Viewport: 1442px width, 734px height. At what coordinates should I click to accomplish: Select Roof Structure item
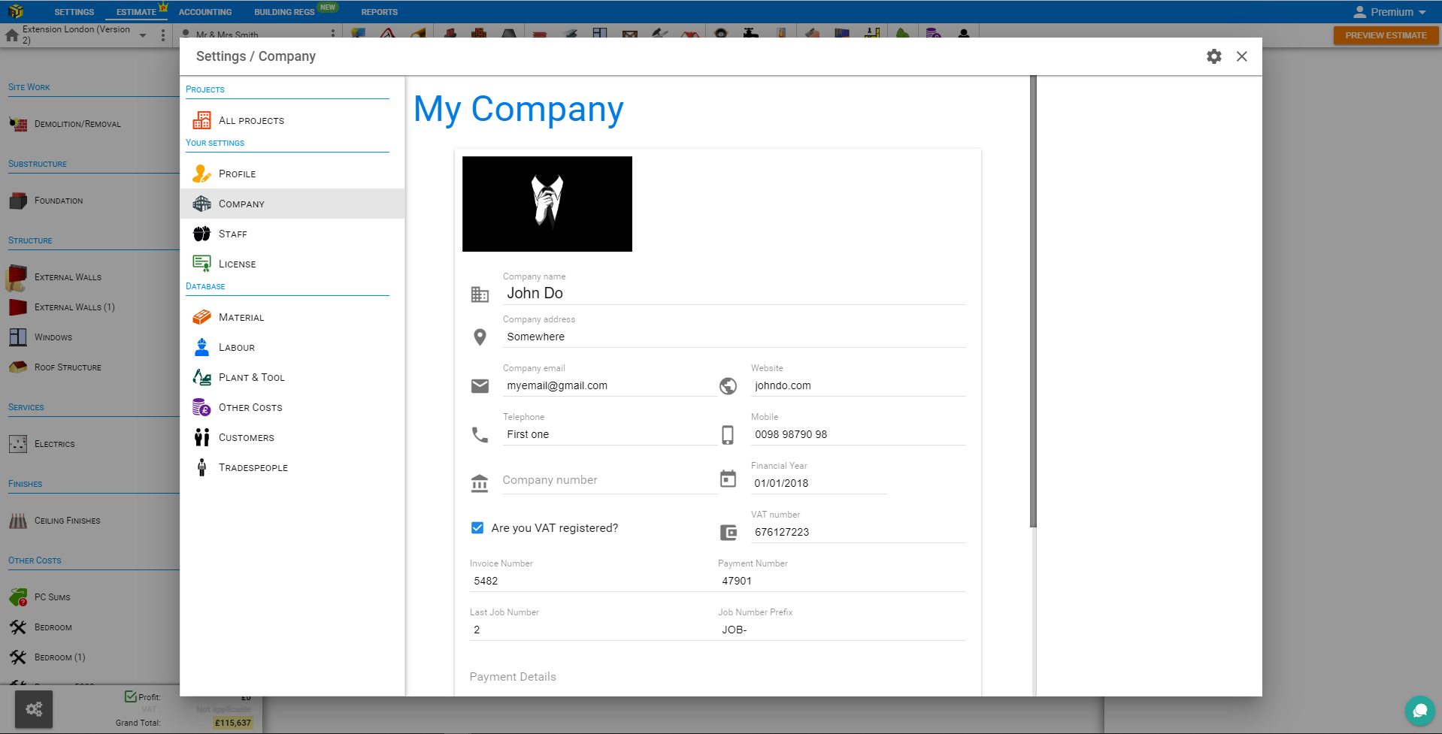[68, 367]
